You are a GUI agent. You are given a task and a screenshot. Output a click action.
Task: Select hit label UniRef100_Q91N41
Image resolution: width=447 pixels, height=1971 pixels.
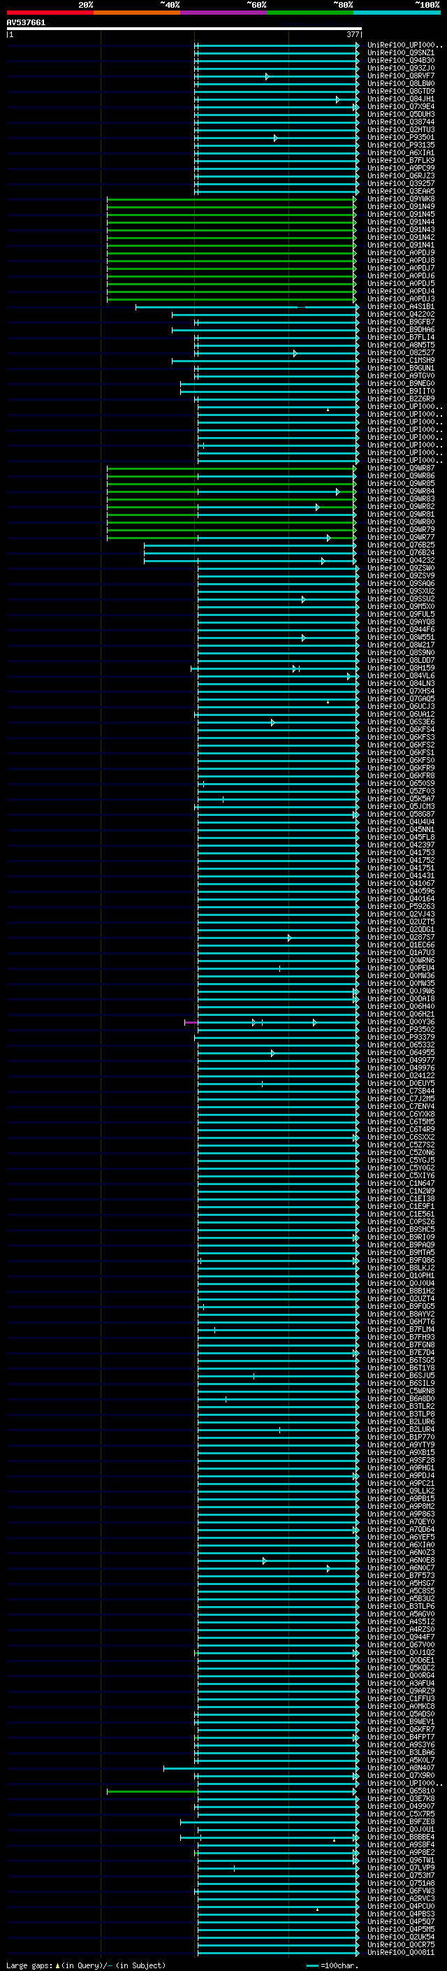(401, 245)
